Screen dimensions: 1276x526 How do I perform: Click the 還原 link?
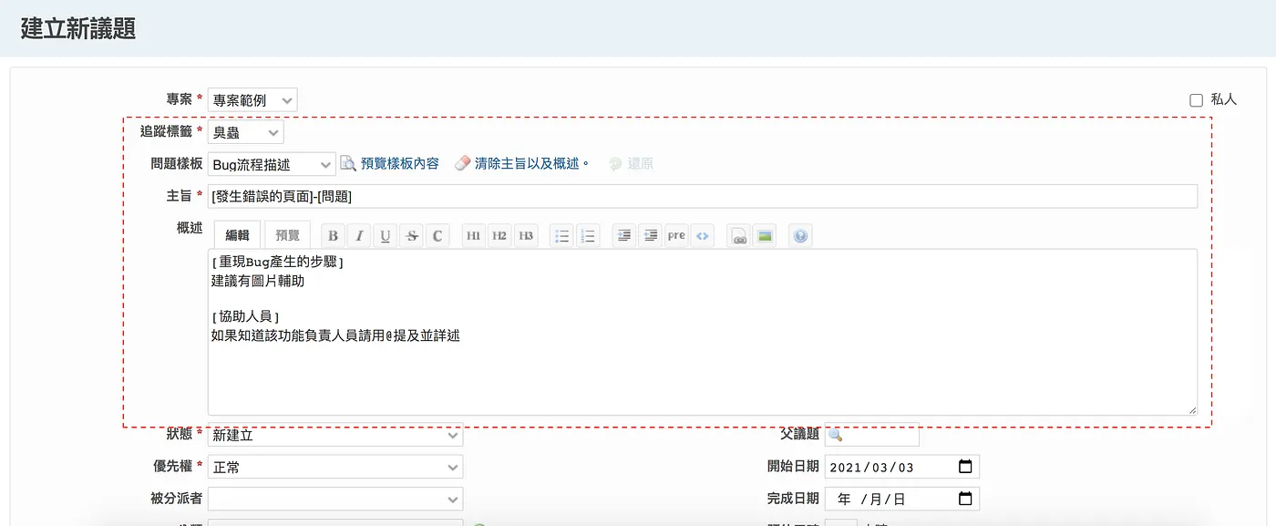coord(631,164)
